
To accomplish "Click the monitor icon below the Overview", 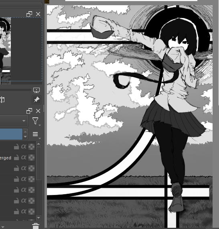I will pyautogui.click(x=36, y=90).
